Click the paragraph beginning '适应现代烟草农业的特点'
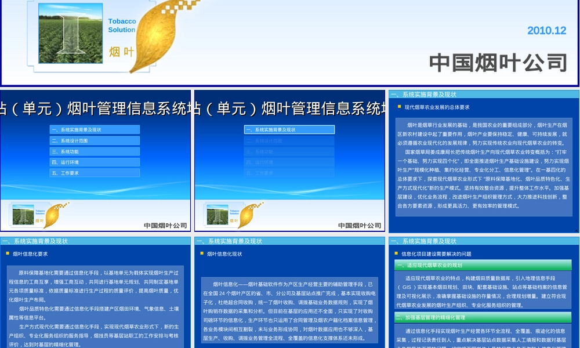The width and height of the screenshot is (580, 348). coord(481,292)
